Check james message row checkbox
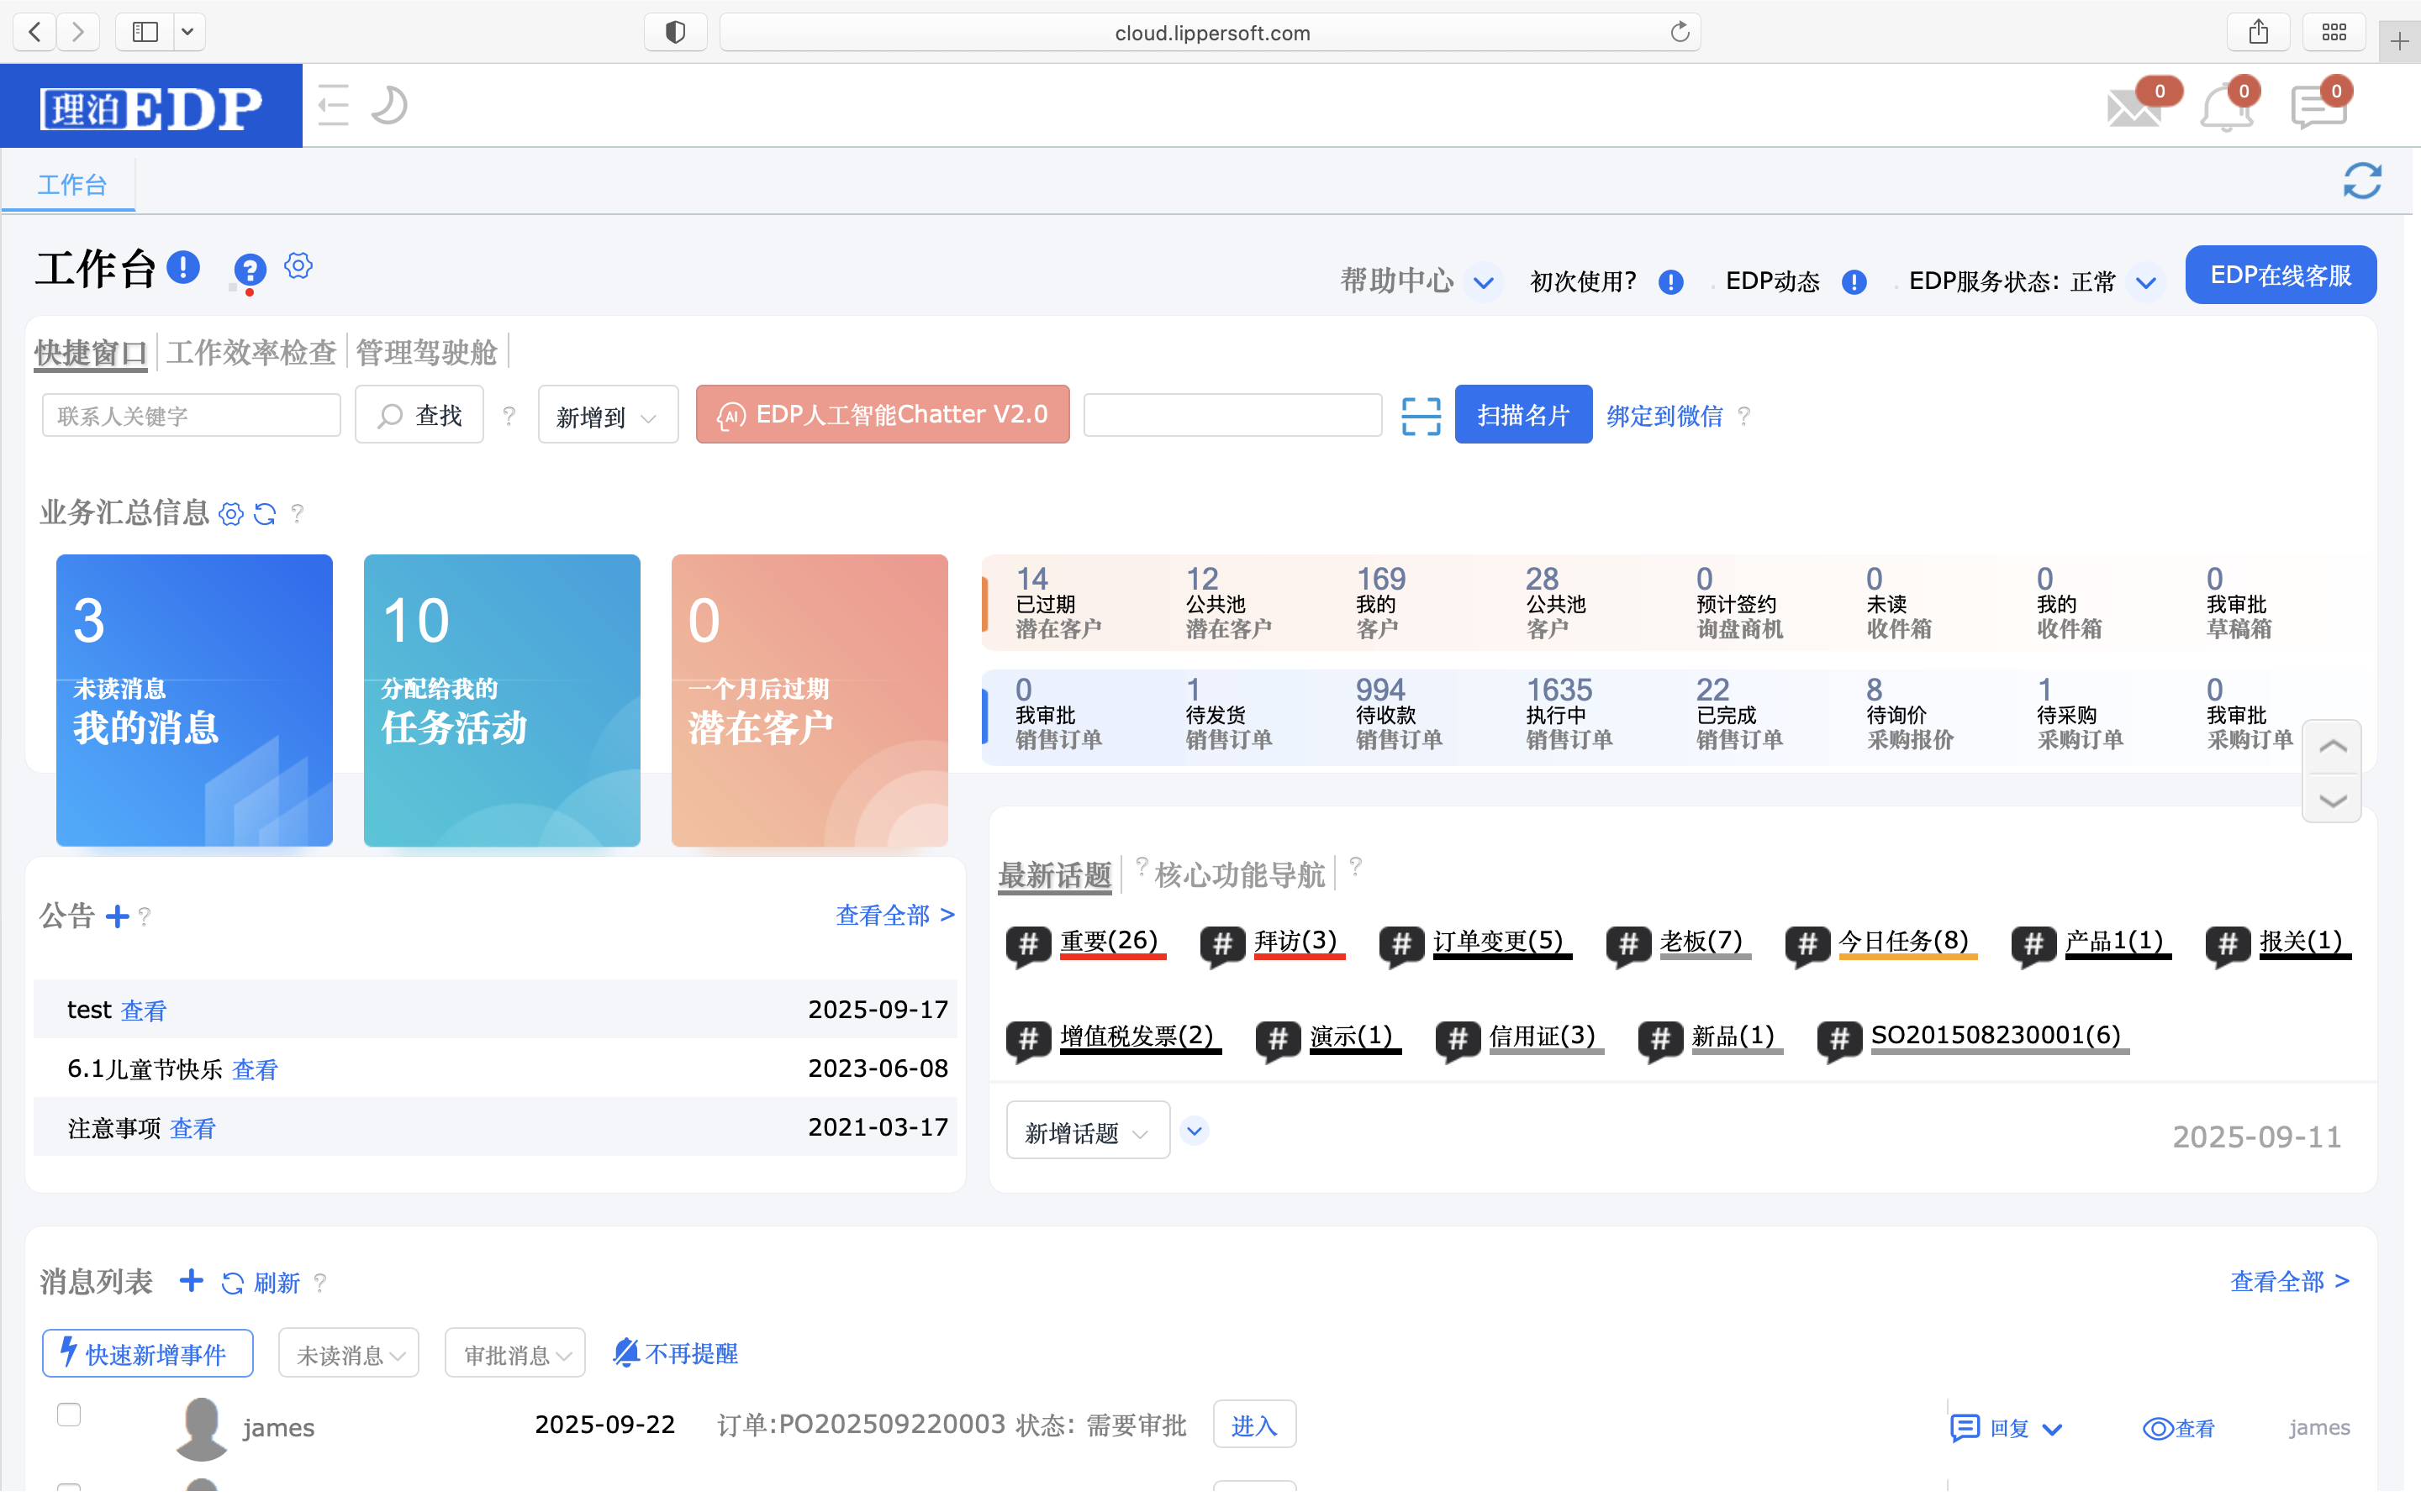Screen dimensions: 2421x1512 tap(69, 1414)
